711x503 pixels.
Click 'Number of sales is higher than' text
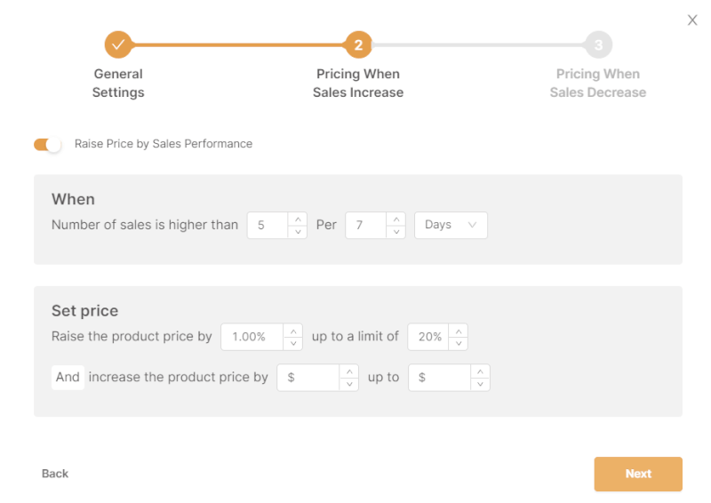coord(145,225)
